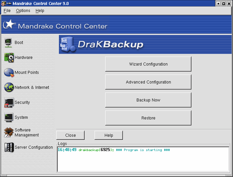Click the drakbackup[6925] log entry
This screenshot has width=233, height=177.
(x=96, y=150)
